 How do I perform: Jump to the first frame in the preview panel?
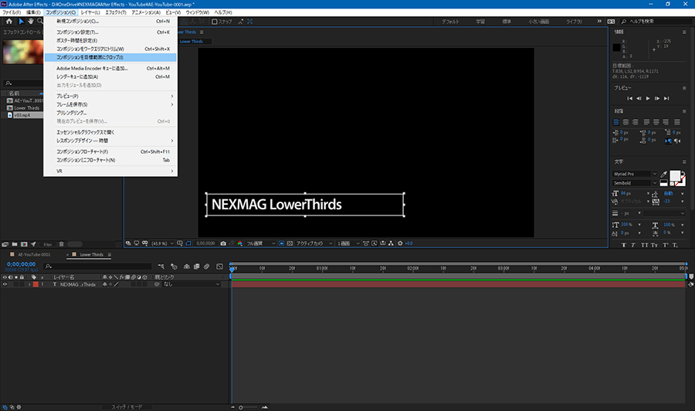pos(629,98)
